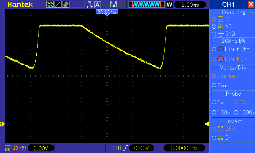Click the 0.00000Hz frequency readout

(184, 148)
